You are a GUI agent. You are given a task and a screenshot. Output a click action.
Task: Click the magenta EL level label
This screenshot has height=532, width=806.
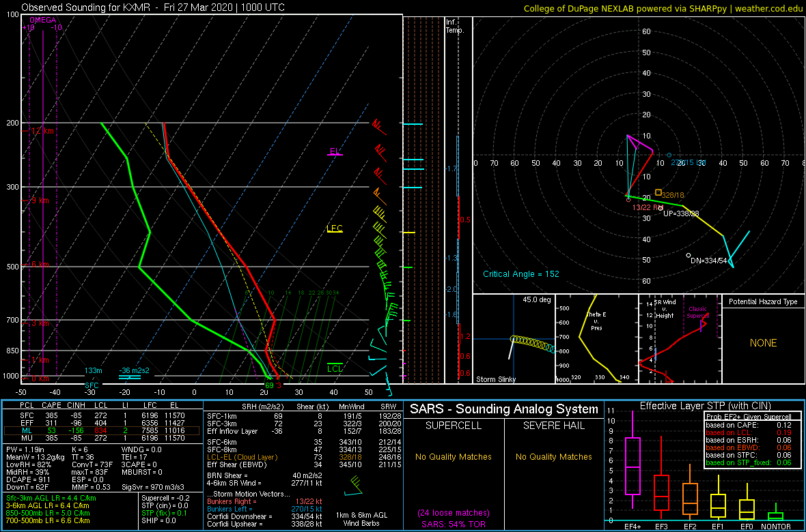point(335,151)
